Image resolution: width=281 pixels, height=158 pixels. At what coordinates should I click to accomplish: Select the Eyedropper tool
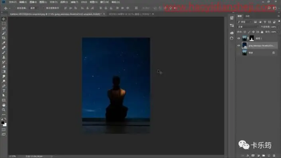tap(4, 43)
